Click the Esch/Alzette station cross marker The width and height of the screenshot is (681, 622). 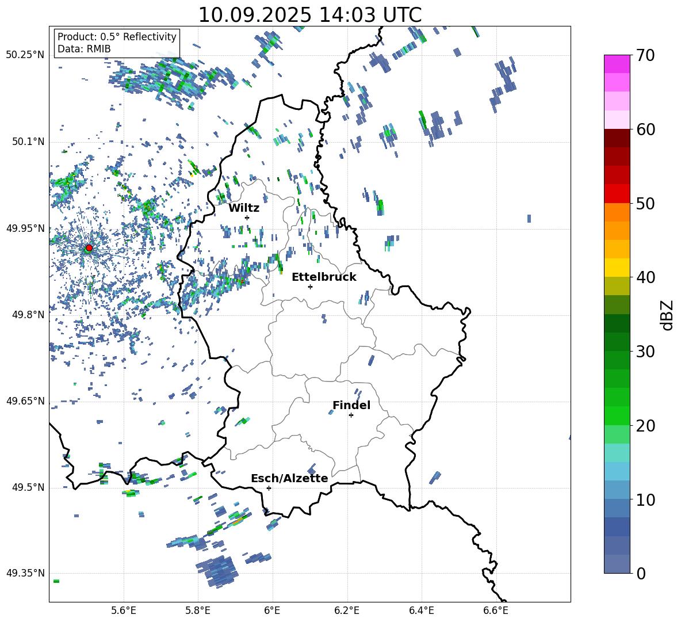(x=269, y=488)
